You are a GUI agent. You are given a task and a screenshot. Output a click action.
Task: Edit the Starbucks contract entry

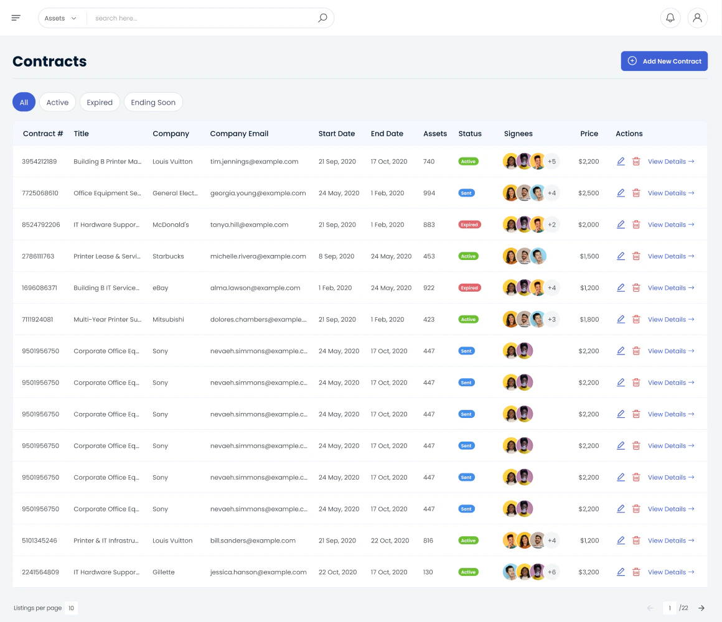[x=621, y=256]
